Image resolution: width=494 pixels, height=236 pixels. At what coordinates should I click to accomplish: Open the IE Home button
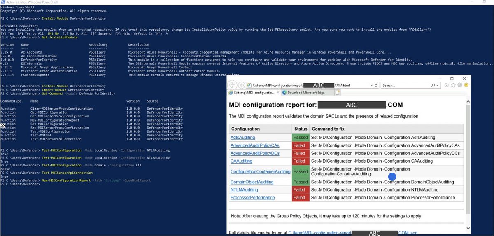tap(447, 85)
